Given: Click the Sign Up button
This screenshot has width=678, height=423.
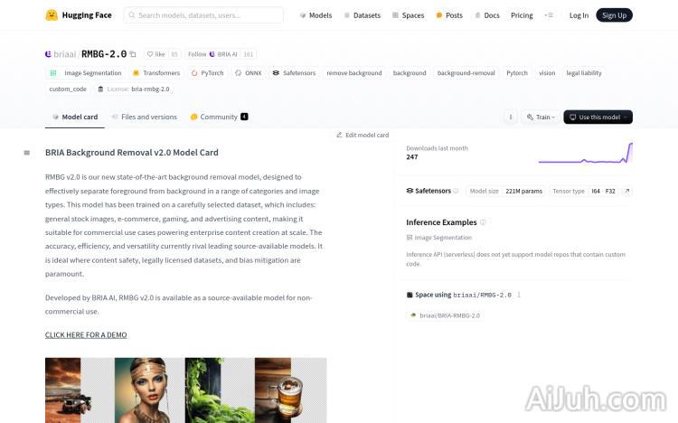Looking at the screenshot, I should point(614,15).
